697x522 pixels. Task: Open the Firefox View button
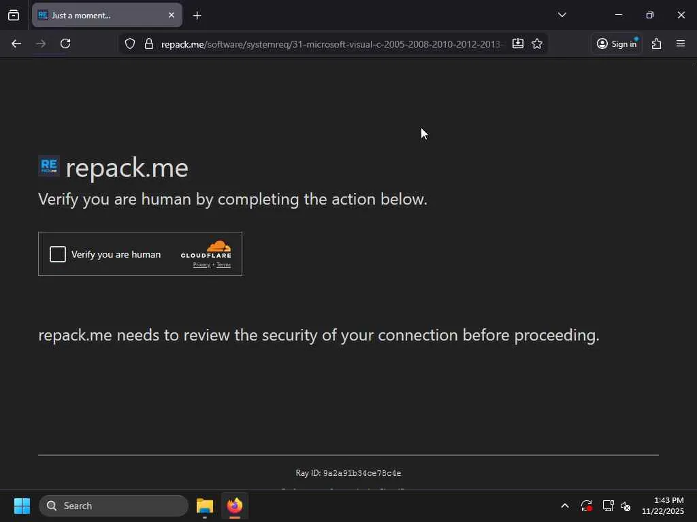pos(14,15)
